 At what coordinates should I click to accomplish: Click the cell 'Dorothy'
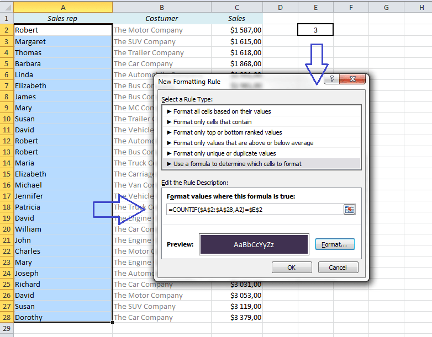pyautogui.click(x=63, y=317)
